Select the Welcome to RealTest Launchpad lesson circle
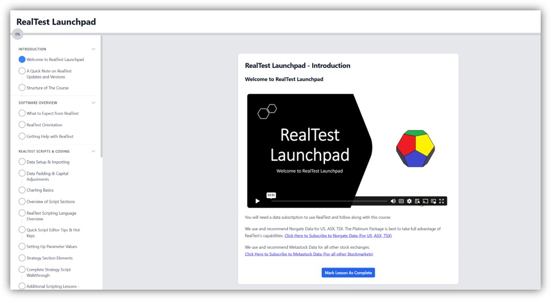This screenshot has width=551, height=300. click(22, 59)
